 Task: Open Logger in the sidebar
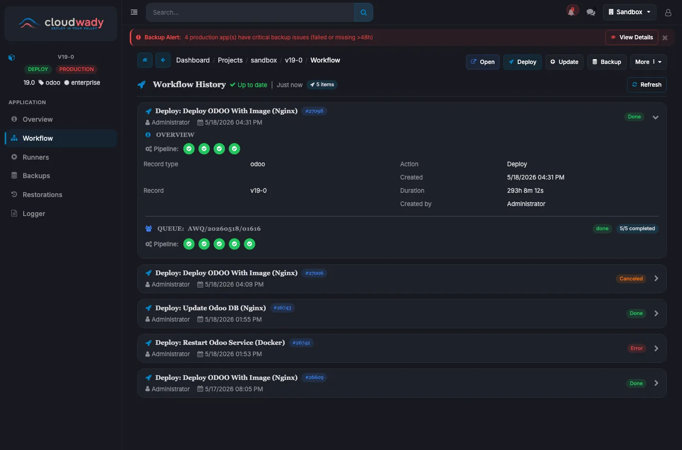[61, 214]
